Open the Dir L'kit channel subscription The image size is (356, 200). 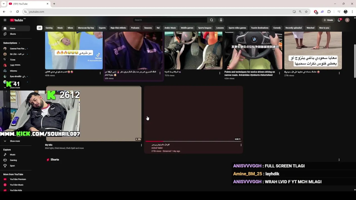coord(16,54)
